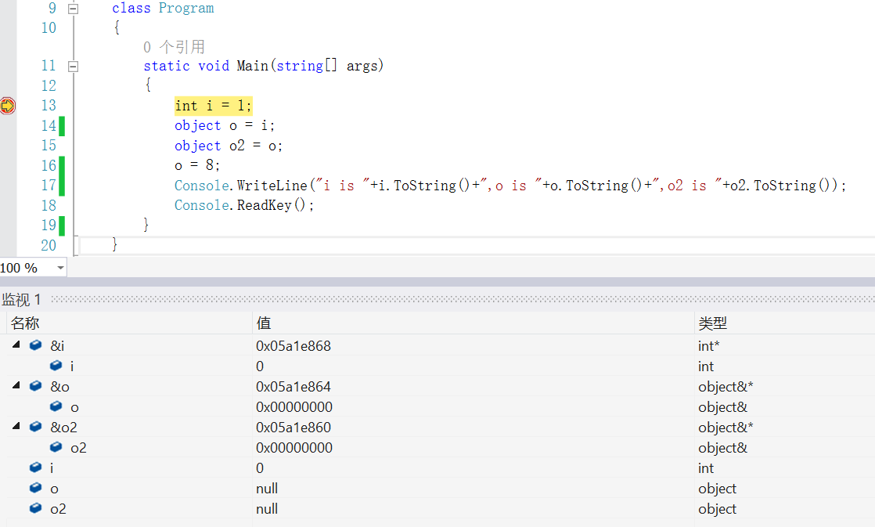Collapse the &i watch entry

pos(16,345)
